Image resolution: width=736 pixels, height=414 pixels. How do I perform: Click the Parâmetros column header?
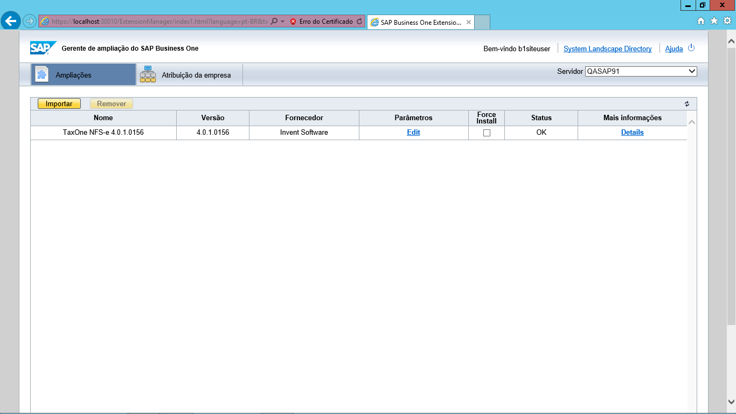click(x=413, y=118)
